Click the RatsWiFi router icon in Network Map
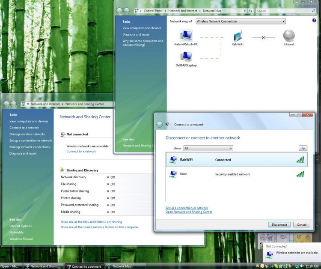Image resolution: width=321 pixels, height=269 pixels. coord(238,36)
